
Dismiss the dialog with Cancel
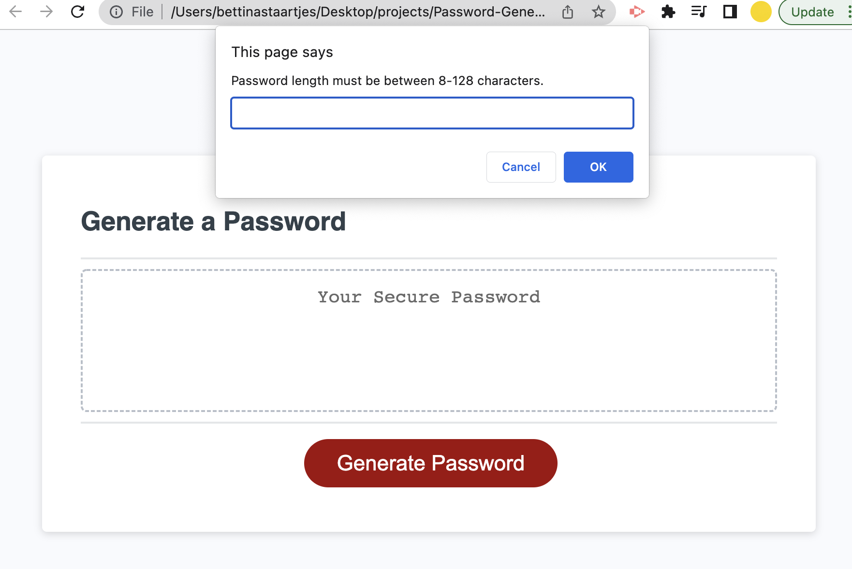pyautogui.click(x=521, y=167)
